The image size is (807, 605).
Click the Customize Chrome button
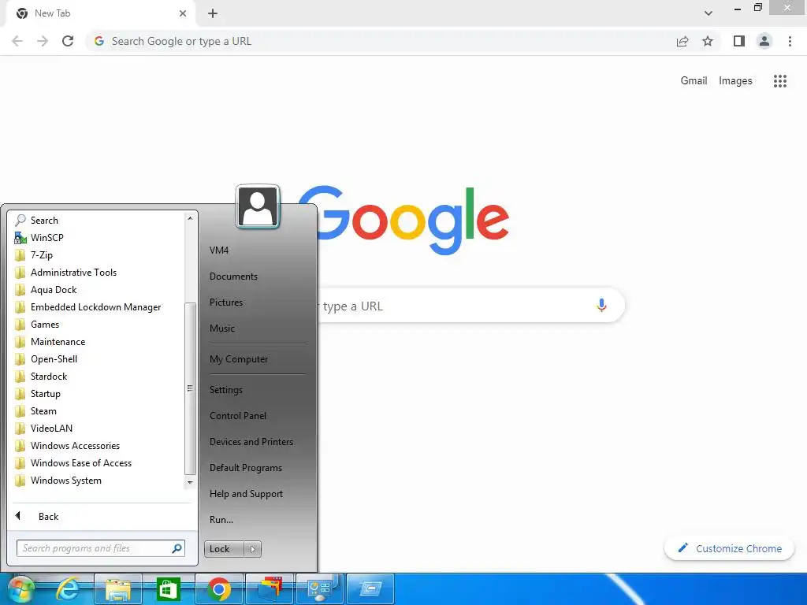pos(729,548)
